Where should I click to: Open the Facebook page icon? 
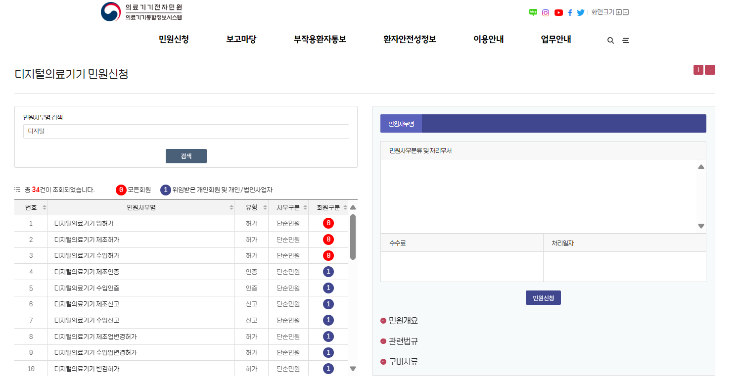pos(570,12)
